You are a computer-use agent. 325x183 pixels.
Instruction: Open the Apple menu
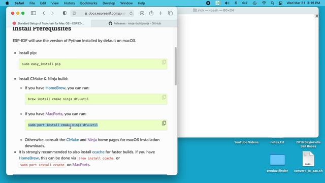pos(7,3)
